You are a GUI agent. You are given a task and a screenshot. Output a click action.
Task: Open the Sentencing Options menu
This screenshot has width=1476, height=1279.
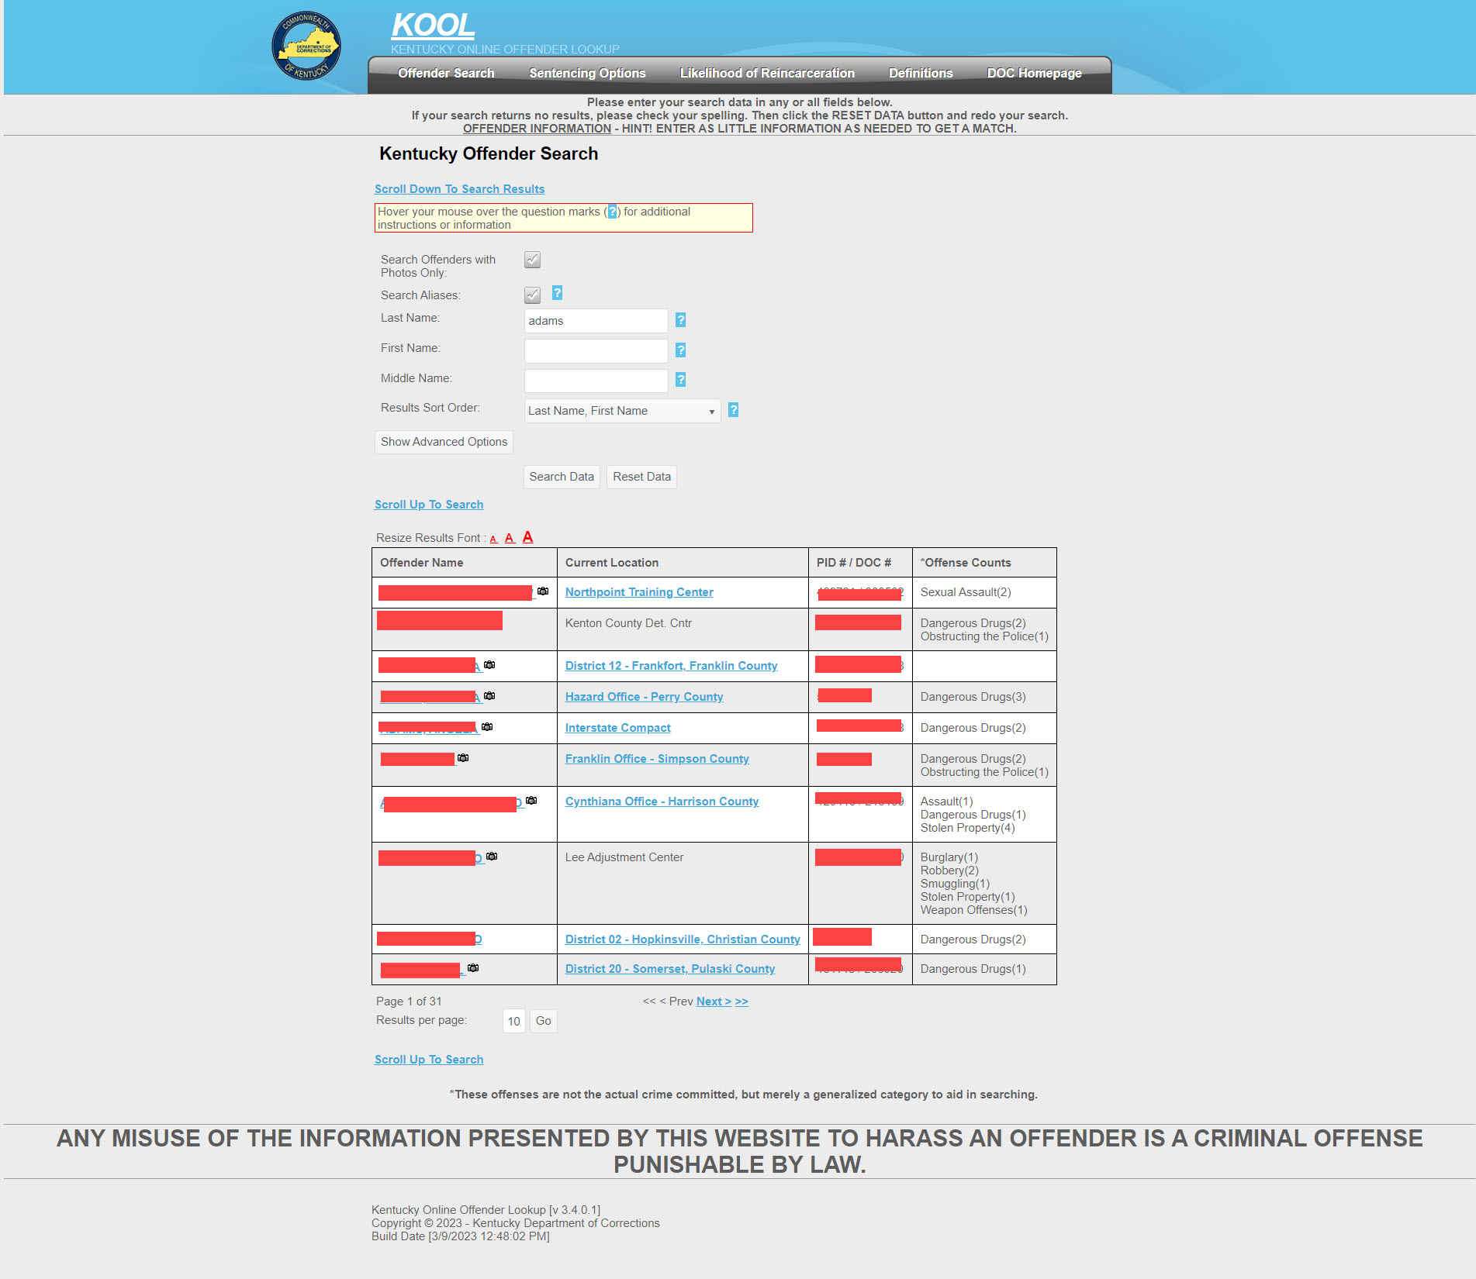click(587, 73)
